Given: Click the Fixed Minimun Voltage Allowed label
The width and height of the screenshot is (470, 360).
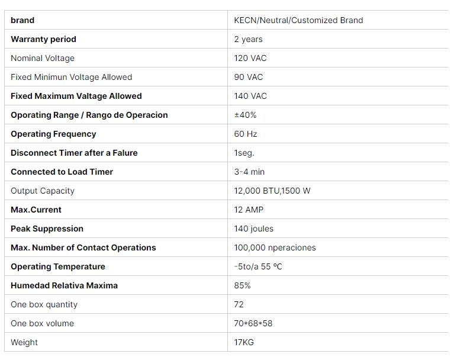Looking at the screenshot, I should click(72, 77).
